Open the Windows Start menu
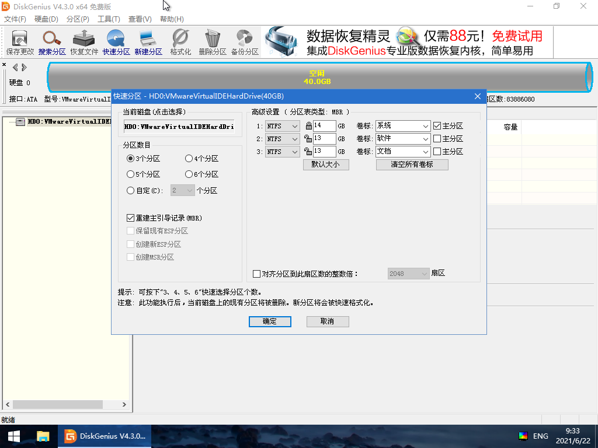598x448 pixels. [14, 436]
